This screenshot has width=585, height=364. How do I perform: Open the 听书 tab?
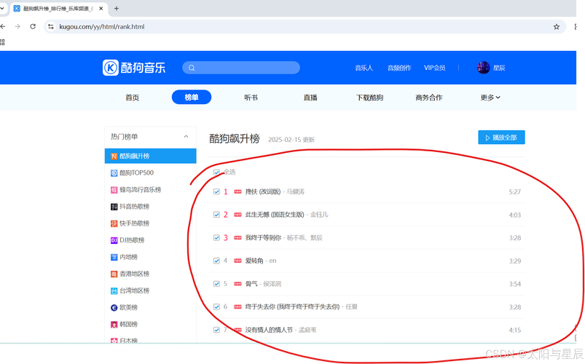(251, 98)
